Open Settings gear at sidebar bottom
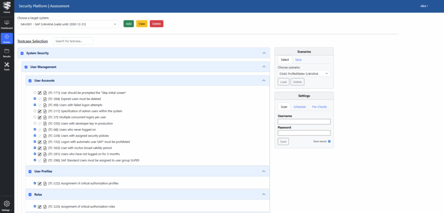This screenshot has width=444, height=213. [x=7, y=204]
